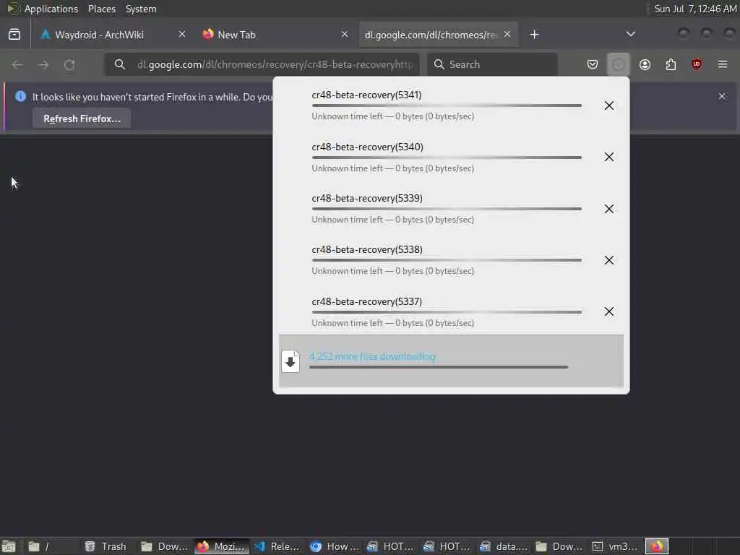This screenshot has height=555, width=740.
Task: Switch to the Waydroid - ArchWiki tab
Action: (x=99, y=35)
